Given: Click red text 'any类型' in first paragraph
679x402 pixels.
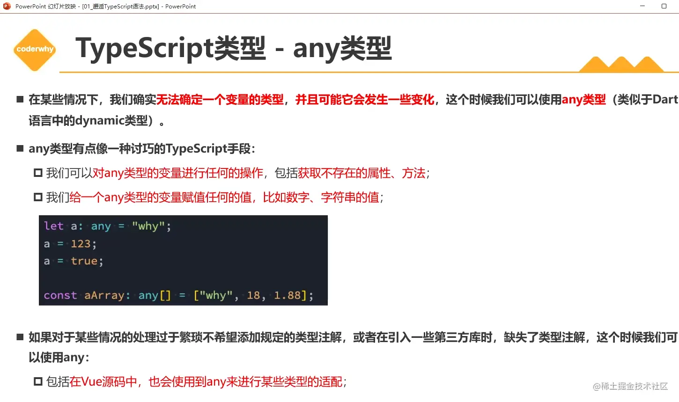Looking at the screenshot, I should coord(583,100).
